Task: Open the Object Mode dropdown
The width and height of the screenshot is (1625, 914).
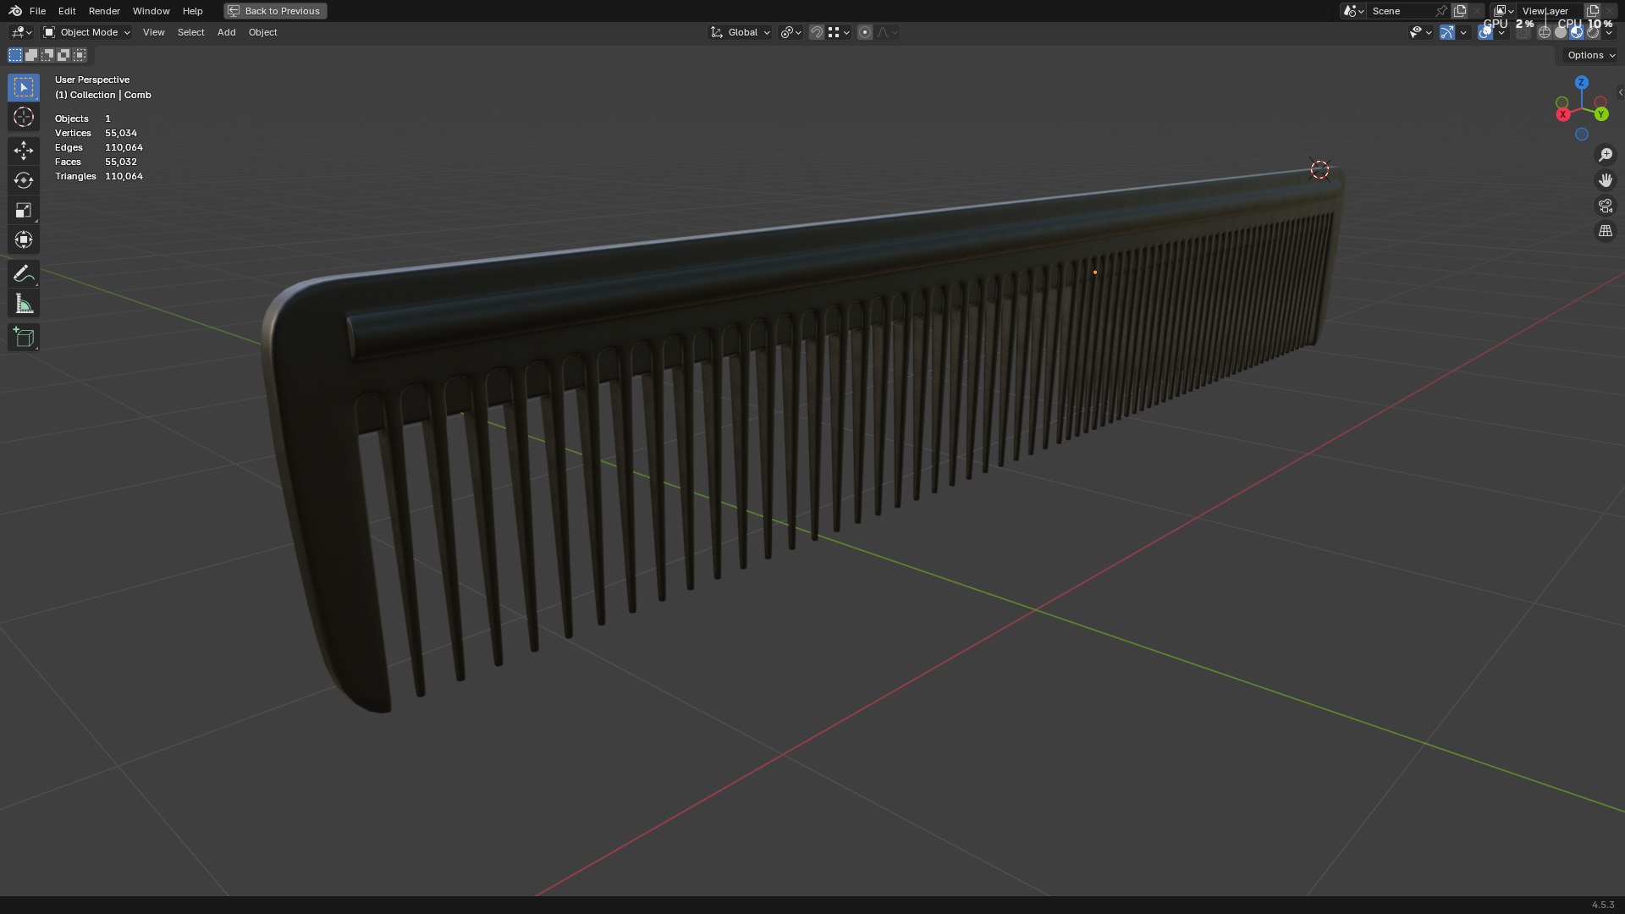Action: pos(87,32)
